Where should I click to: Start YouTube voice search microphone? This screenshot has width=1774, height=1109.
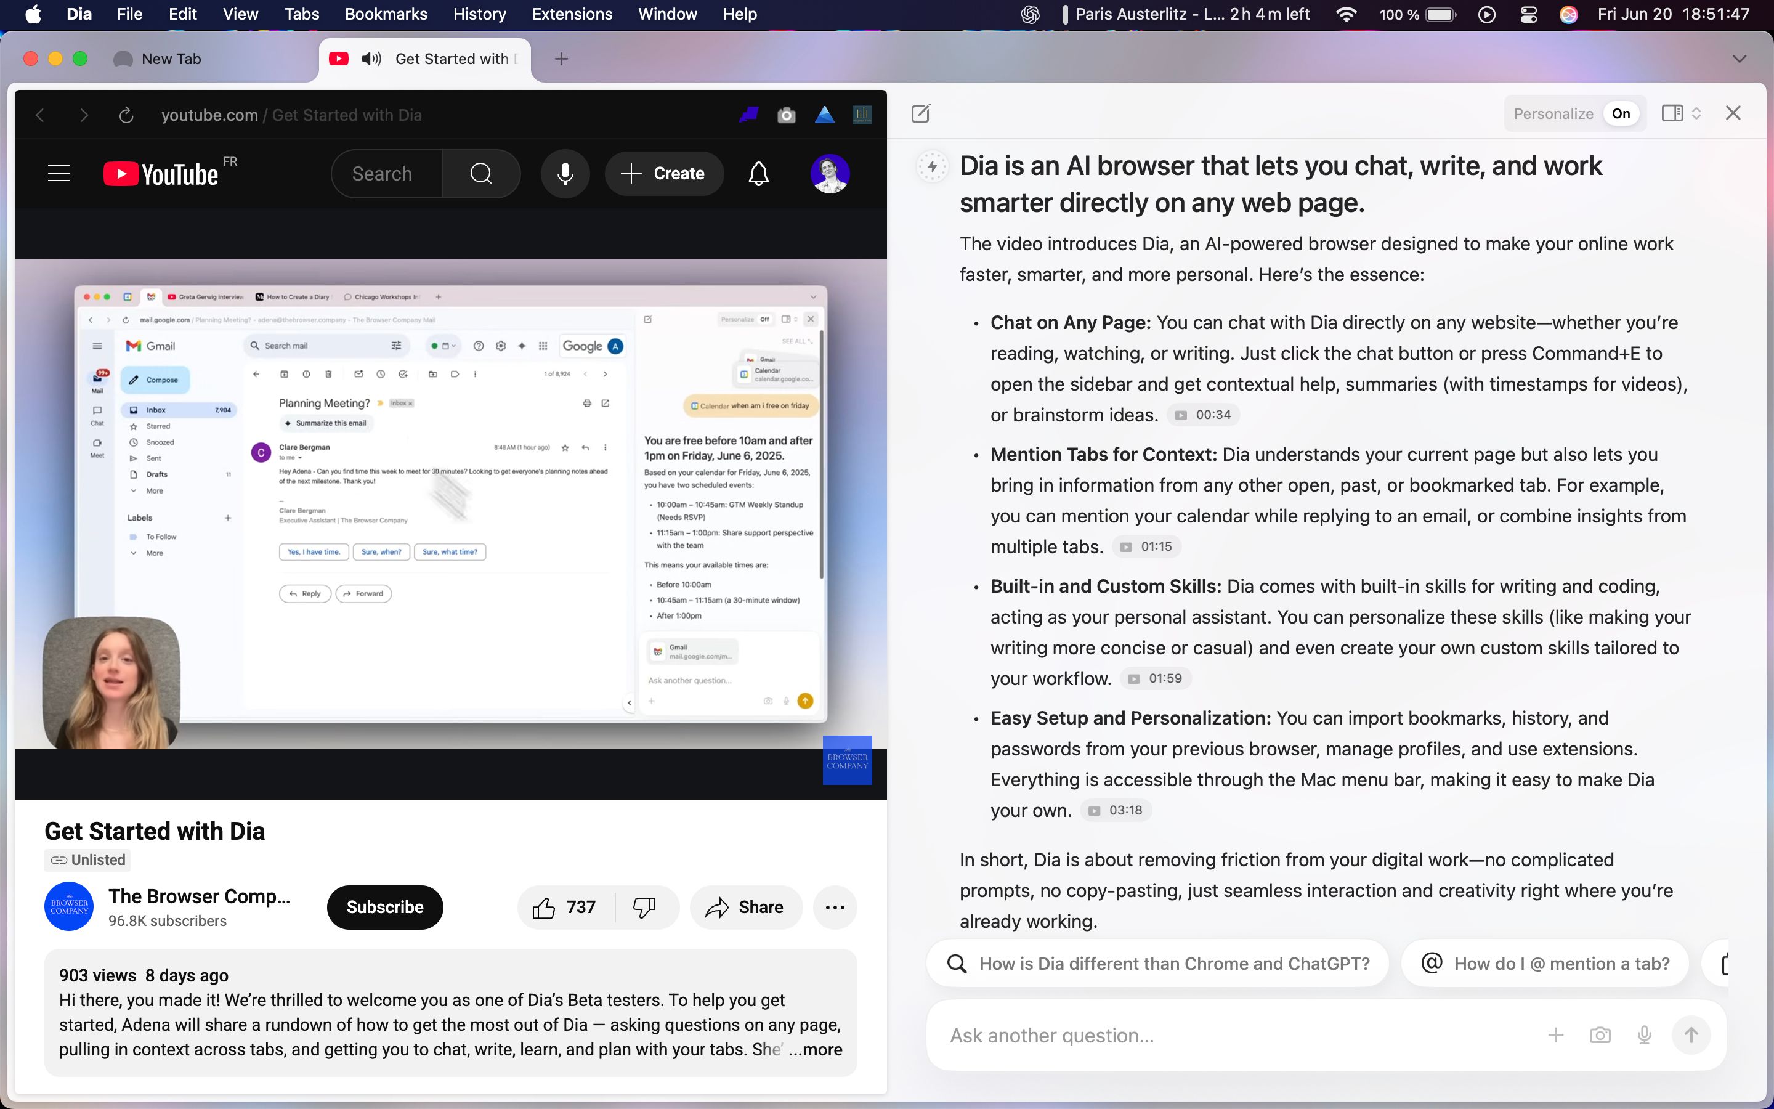564,174
